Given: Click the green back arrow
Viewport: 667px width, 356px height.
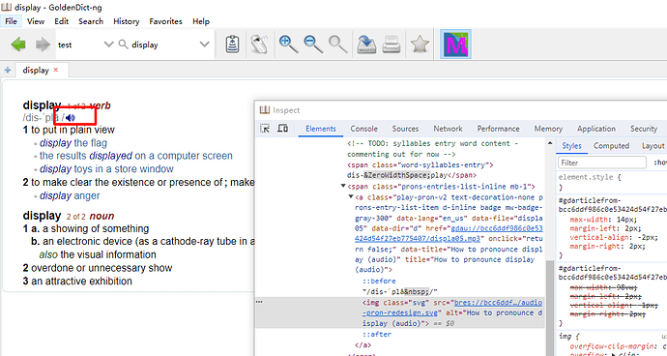Looking at the screenshot, I should click(x=18, y=44).
